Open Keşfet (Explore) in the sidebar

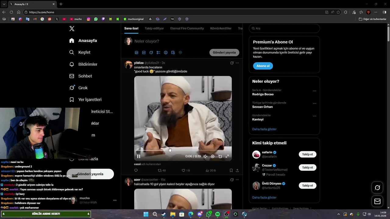pyautogui.click(x=80, y=52)
